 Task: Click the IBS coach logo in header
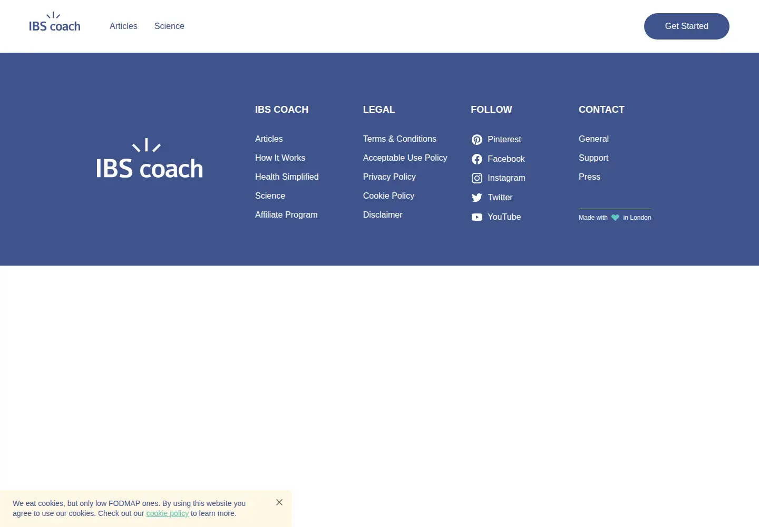tap(55, 23)
